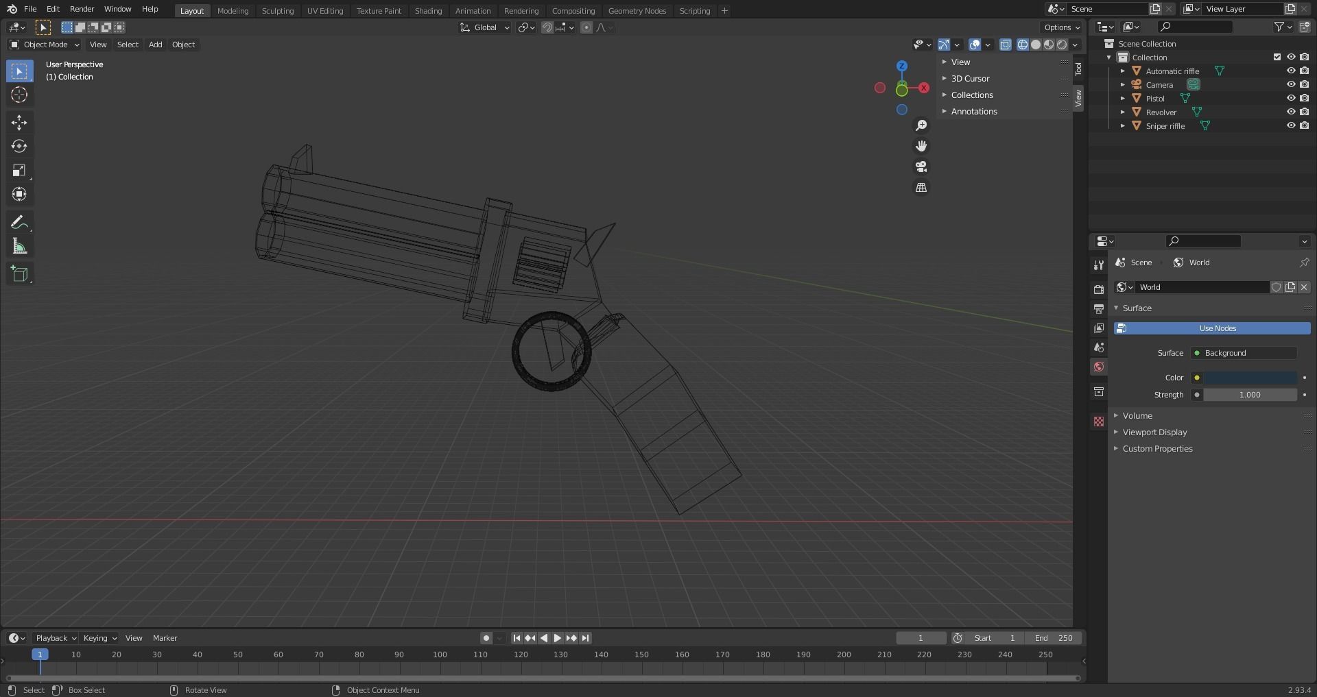Toggle X-ray mode in viewport header
The height and width of the screenshot is (697, 1317).
pos(1005,45)
